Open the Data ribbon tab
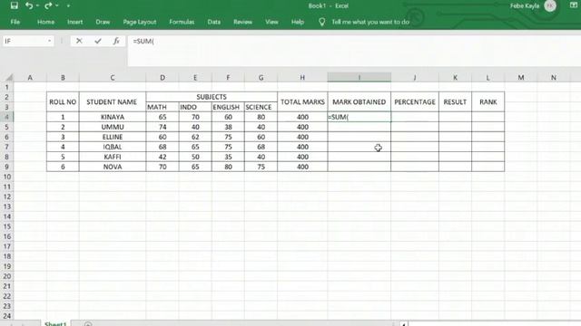The height and width of the screenshot is (326, 581). (214, 22)
